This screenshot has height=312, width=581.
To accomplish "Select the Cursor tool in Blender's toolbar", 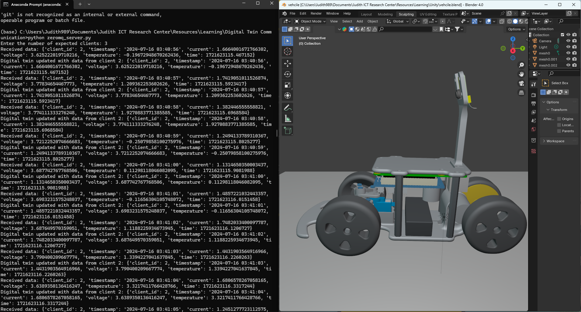I will (288, 51).
